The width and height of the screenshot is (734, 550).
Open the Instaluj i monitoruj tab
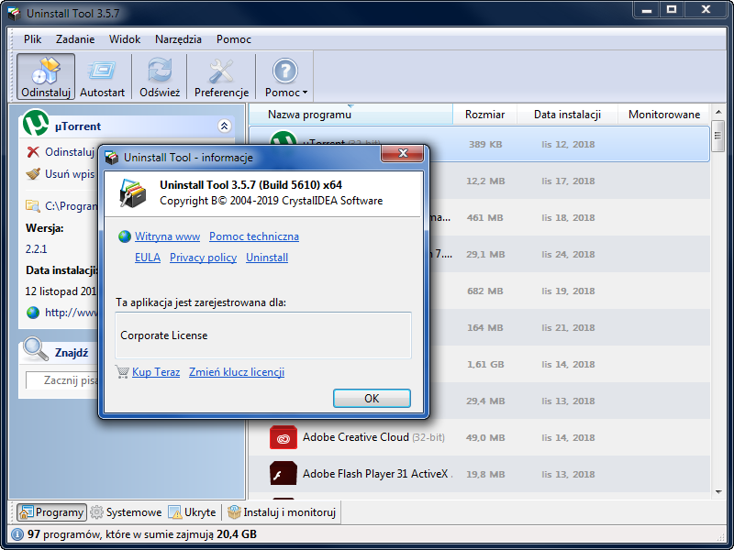click(x=282, y=512)
